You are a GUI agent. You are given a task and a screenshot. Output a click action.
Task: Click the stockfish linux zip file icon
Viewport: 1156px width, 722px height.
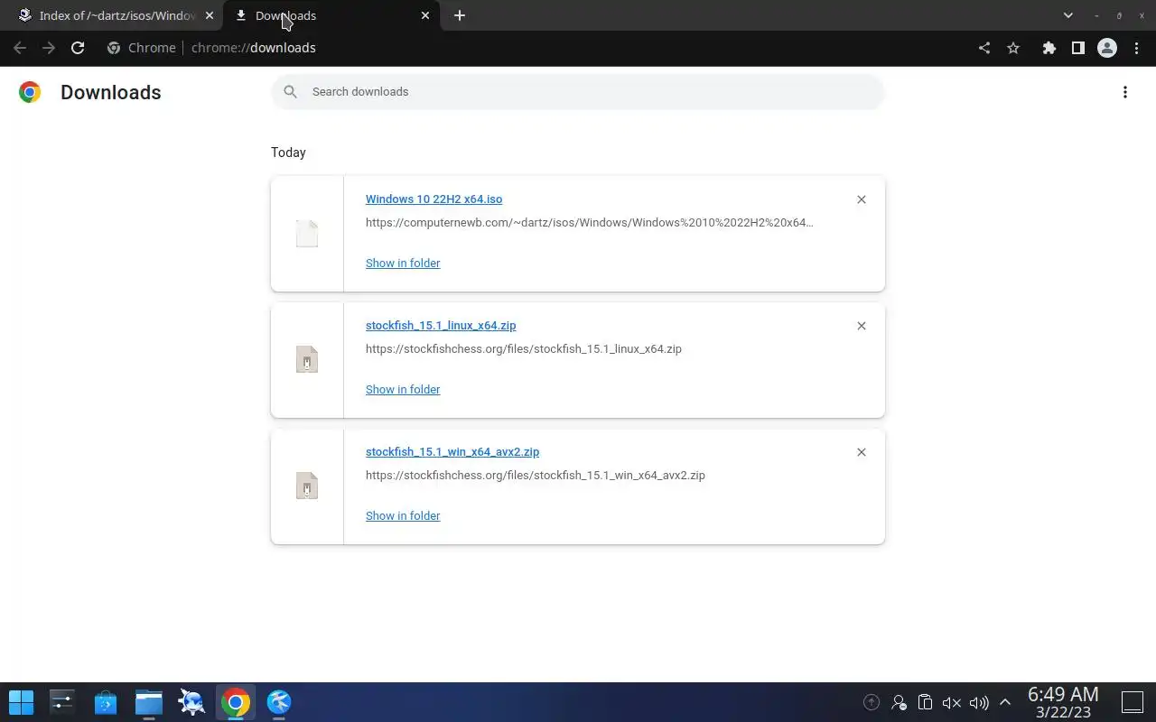click(307, 360)
